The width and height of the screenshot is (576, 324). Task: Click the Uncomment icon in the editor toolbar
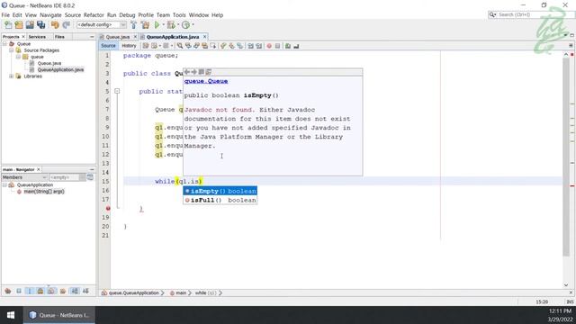[296, 46]
